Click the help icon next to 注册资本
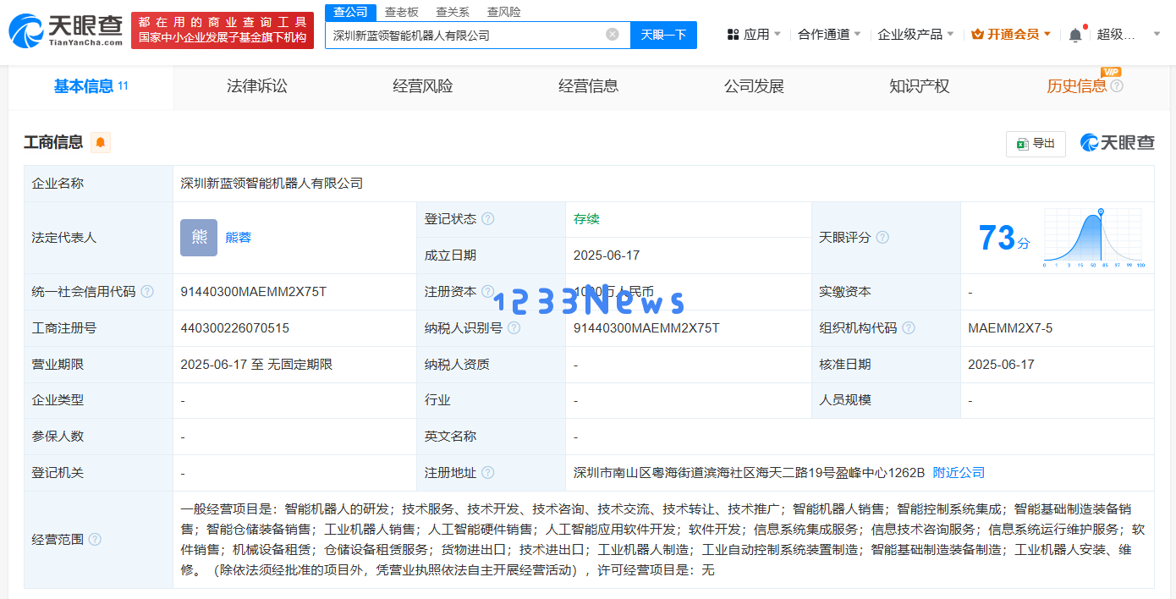Viewport: 1176px width, 599px height. coord(488,292)
